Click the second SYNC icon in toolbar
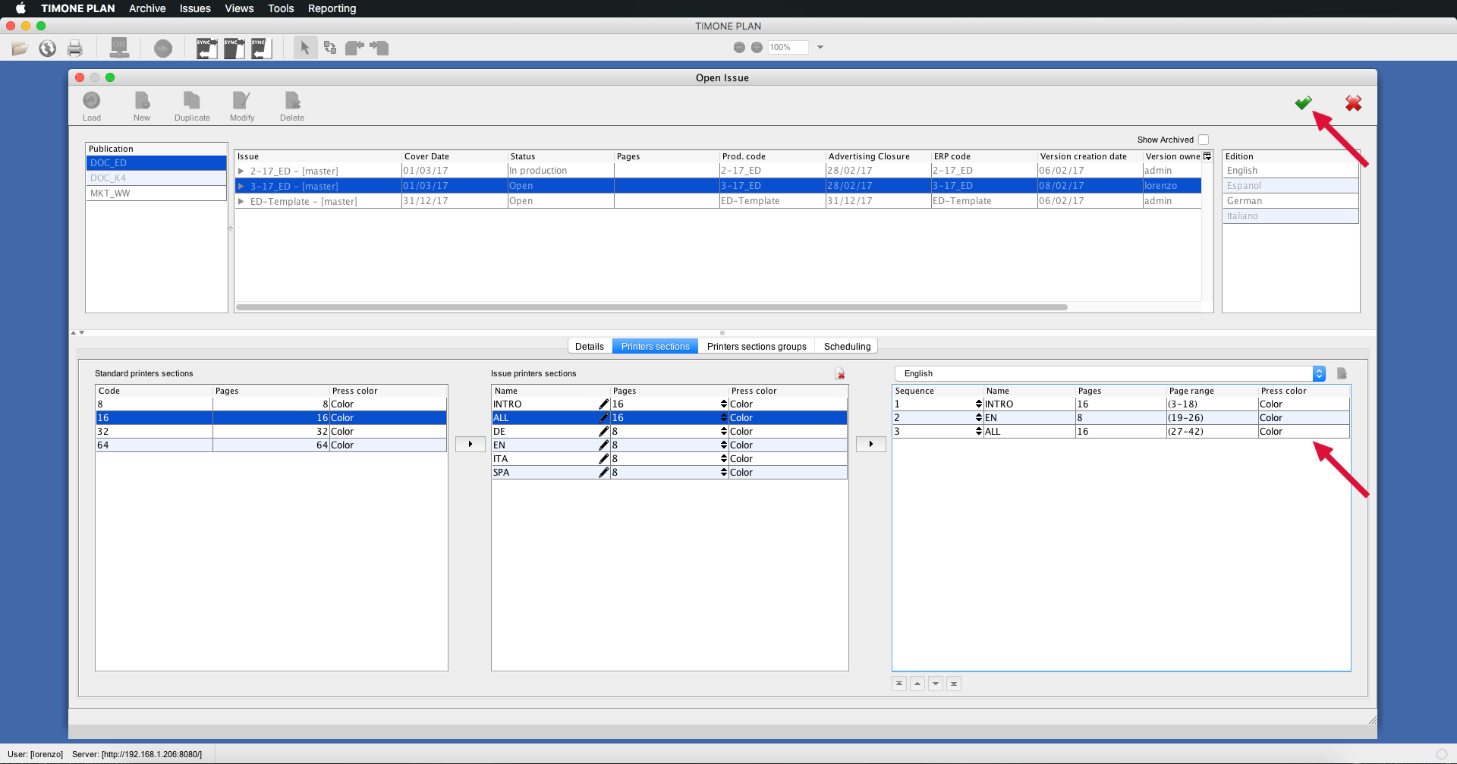Viewport: 1457px width, 764px height. coord(234,49)
